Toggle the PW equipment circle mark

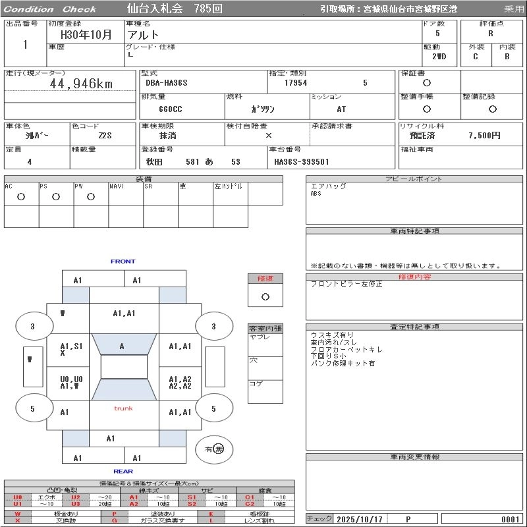pos(91,197)
